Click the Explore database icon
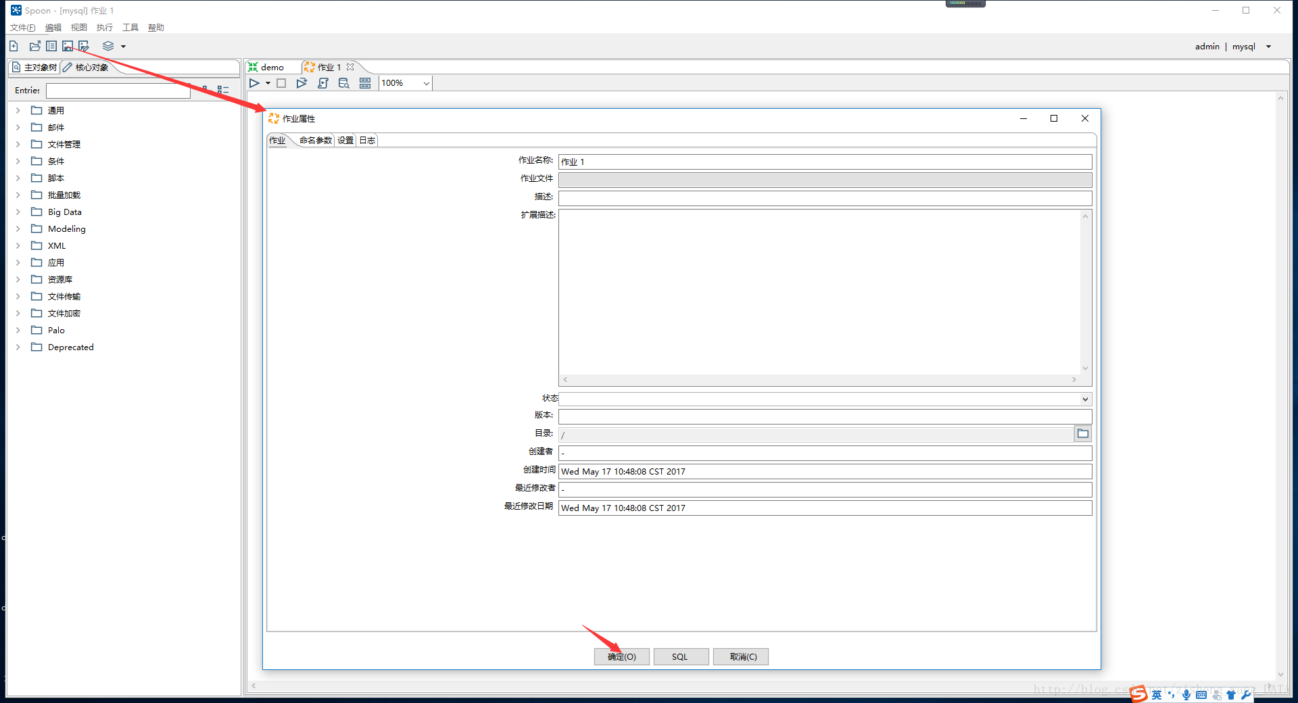This screenshot has width=1298, height=703. tap(344, 83)
